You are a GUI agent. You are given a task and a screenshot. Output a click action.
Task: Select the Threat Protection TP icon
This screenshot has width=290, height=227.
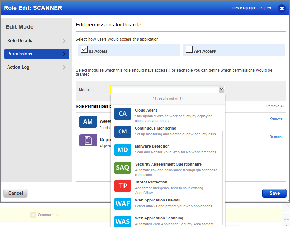[x=122, y=185]
